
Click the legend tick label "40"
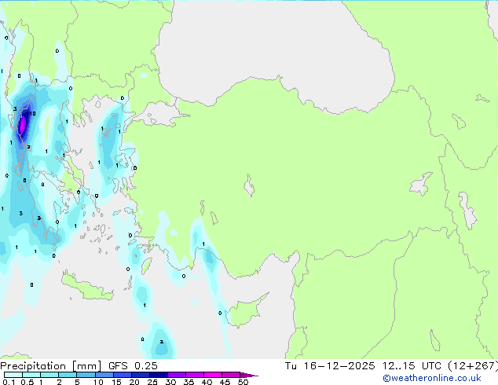tap(207, 382)
